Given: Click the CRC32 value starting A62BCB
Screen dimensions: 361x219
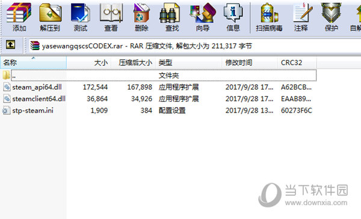Looking at the screenshot, I should pos(296,87).
